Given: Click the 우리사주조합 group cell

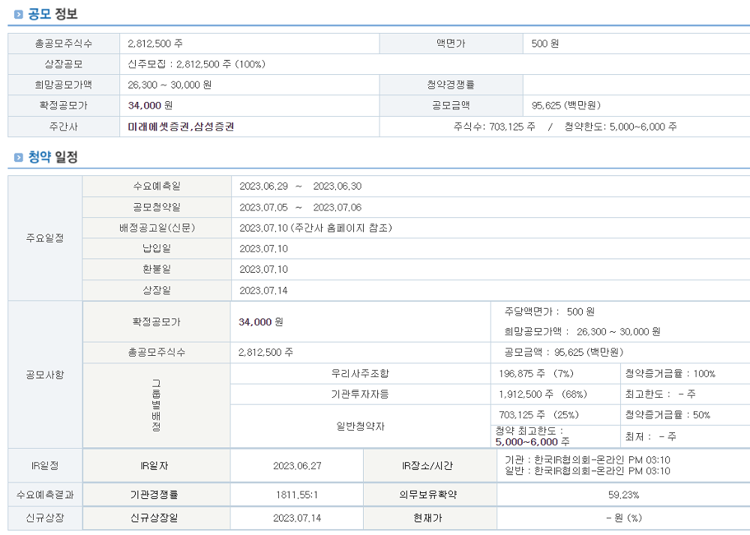Looking at the screenshot, I should pos(360,374).
